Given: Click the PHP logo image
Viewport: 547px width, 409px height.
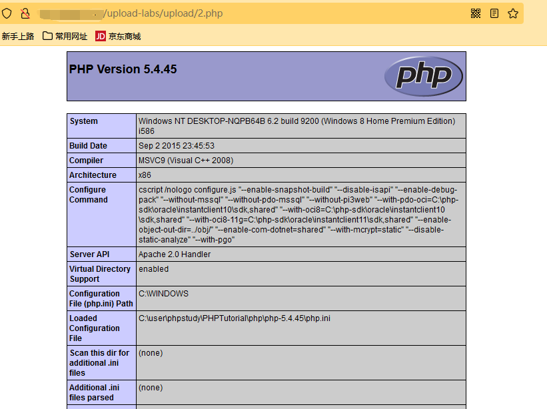Looking at the screenshot, I should point(424,76).
